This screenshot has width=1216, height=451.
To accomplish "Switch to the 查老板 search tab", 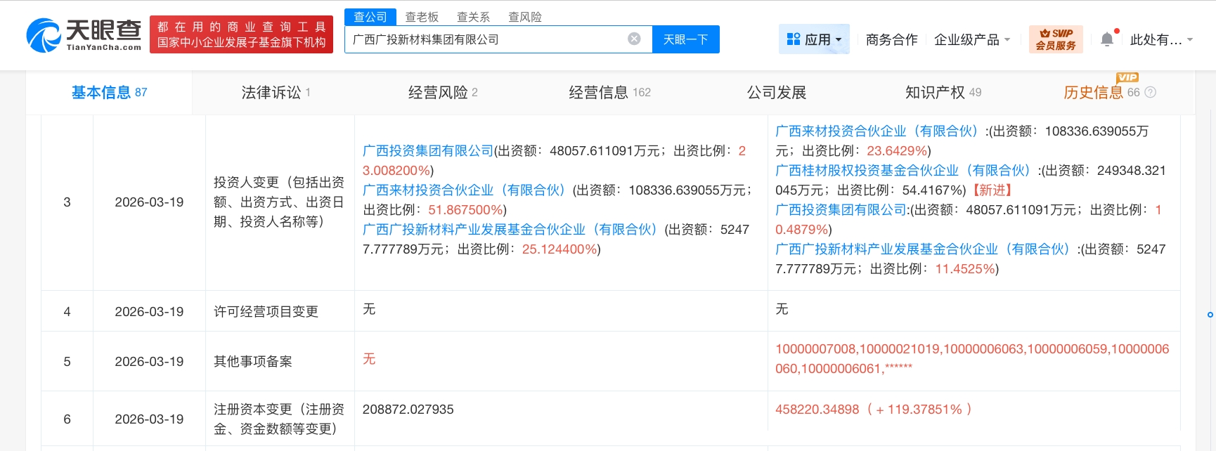I will [x=422, y=17].
